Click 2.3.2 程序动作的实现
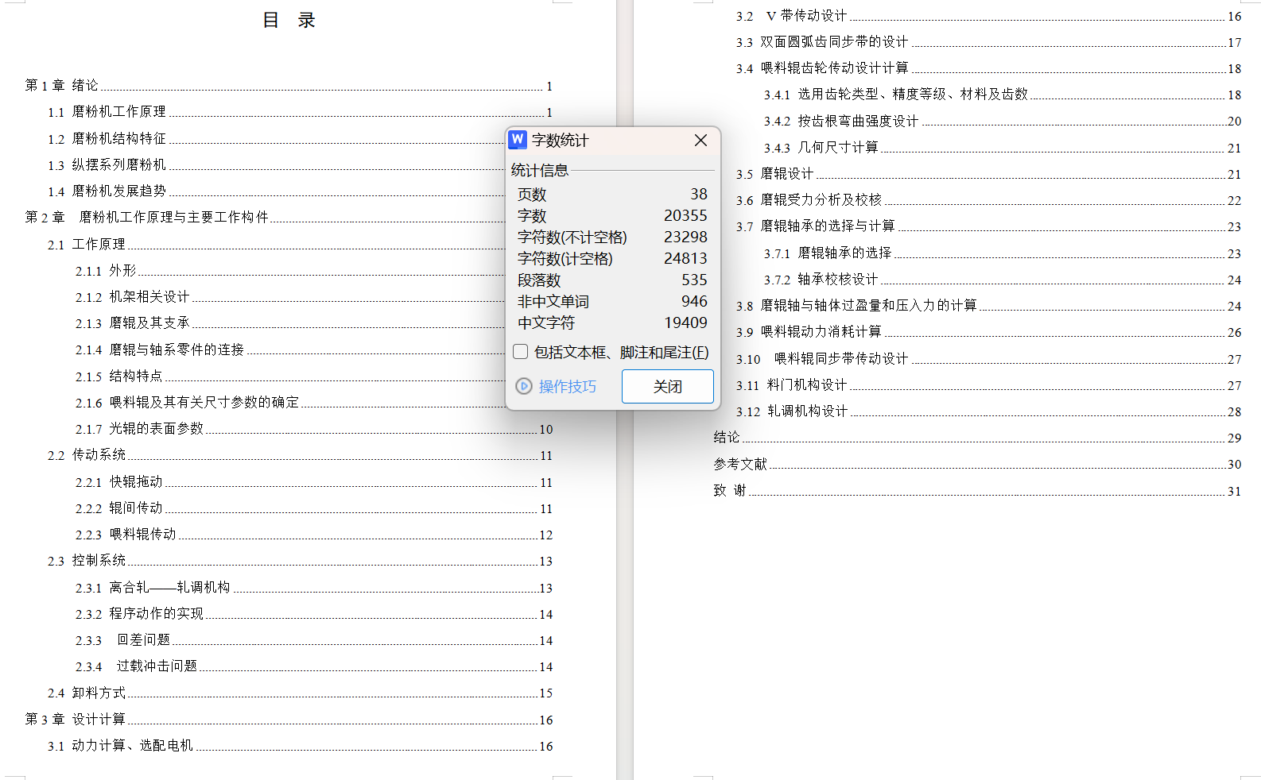This screenshot has height=780, width=1261. click(314, 614)
